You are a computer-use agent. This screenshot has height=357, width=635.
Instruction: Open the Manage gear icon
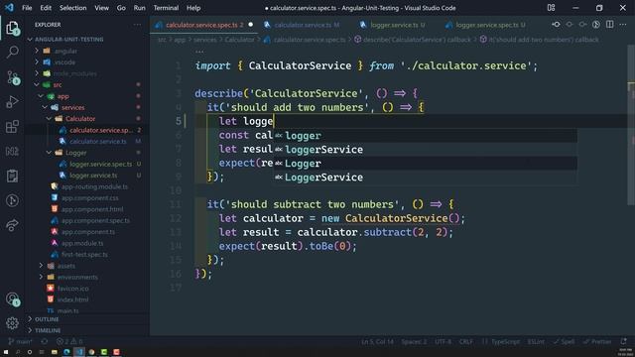click(13, 323)
